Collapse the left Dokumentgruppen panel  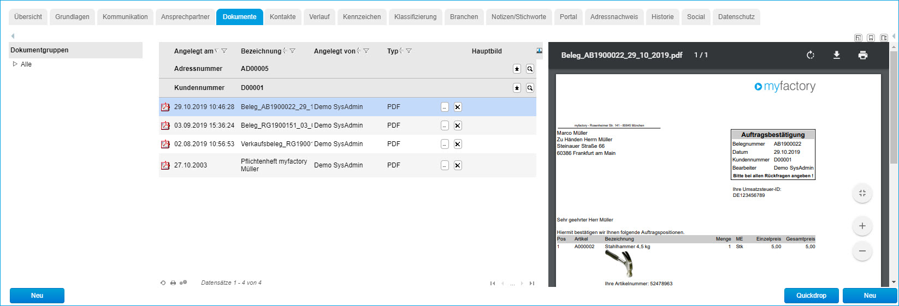click(13, 36)
